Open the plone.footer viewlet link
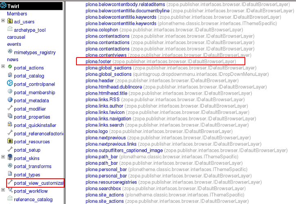 [x=99, y=62]
